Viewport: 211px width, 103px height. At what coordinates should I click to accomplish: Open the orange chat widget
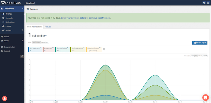point(206,98)
